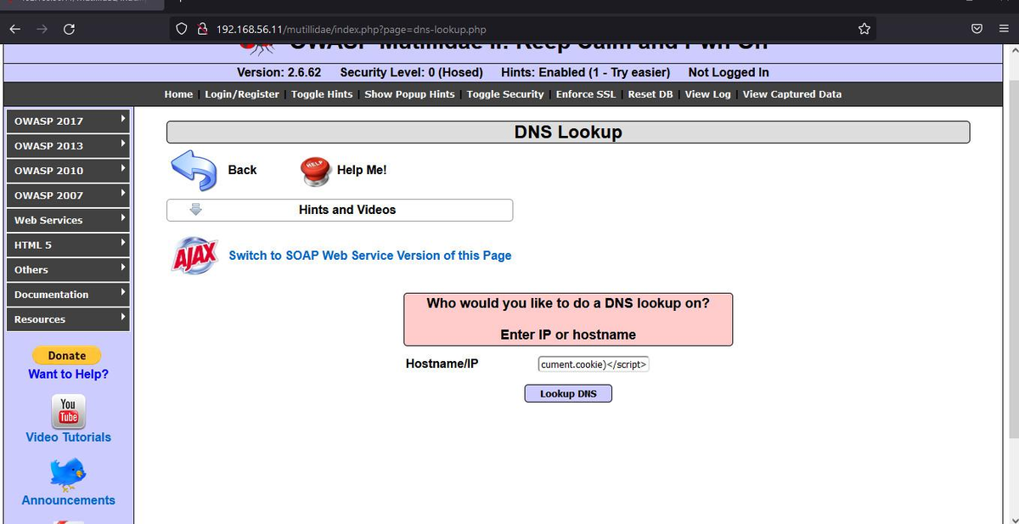Click the blue Back arrow icon
The image size is (1019, 524).
pyautogui.click(x=194, y=171)
